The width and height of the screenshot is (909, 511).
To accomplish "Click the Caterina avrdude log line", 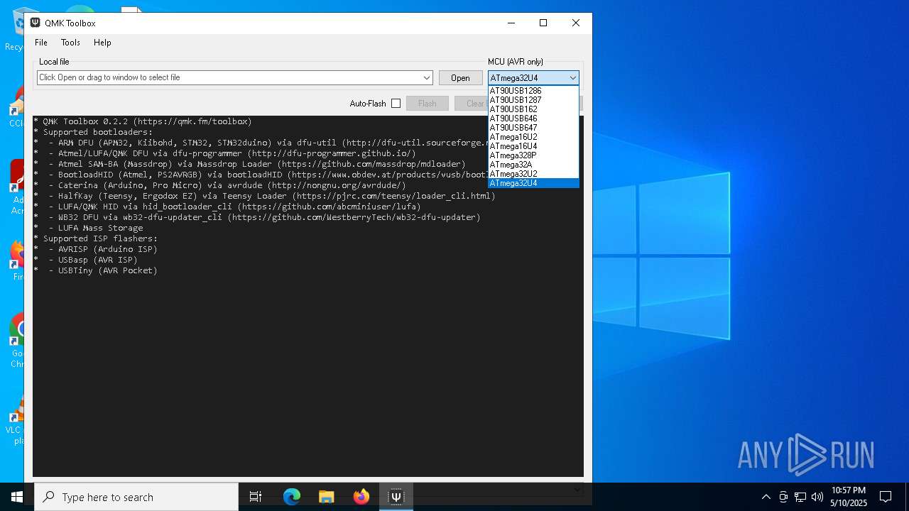I will click(220, 185).
